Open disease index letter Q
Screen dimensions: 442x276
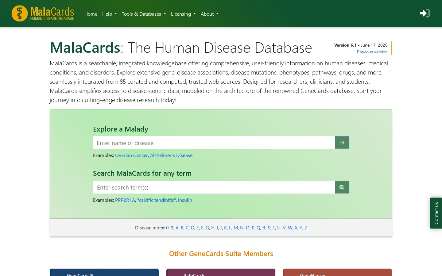click(258, 228)
